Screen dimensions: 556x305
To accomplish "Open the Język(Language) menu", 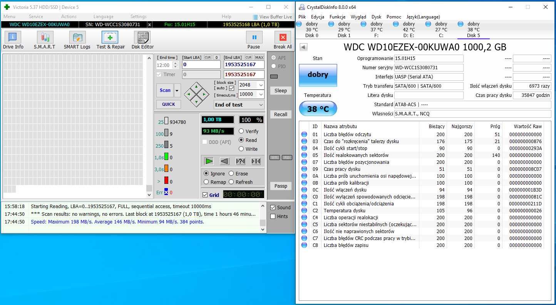I will (423, 17).
